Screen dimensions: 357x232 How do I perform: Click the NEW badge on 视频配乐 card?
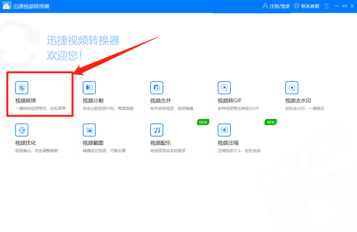(x=203, y=122)
